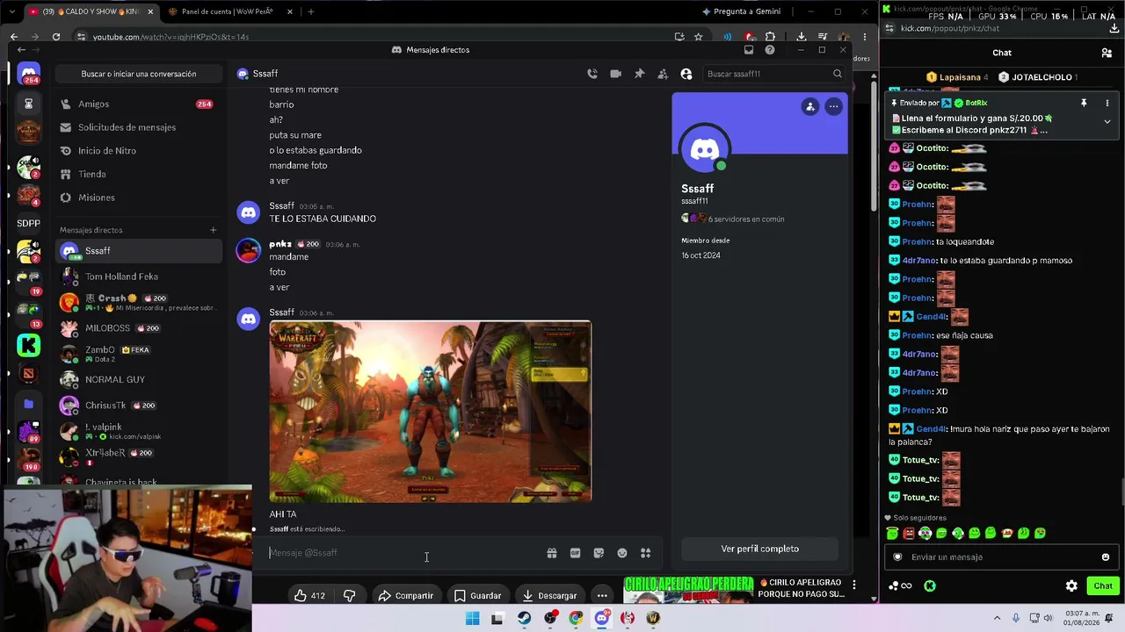Open Kick chat users list icon
Viewport: 1125px width, 632px height.
click(1107, 53)
